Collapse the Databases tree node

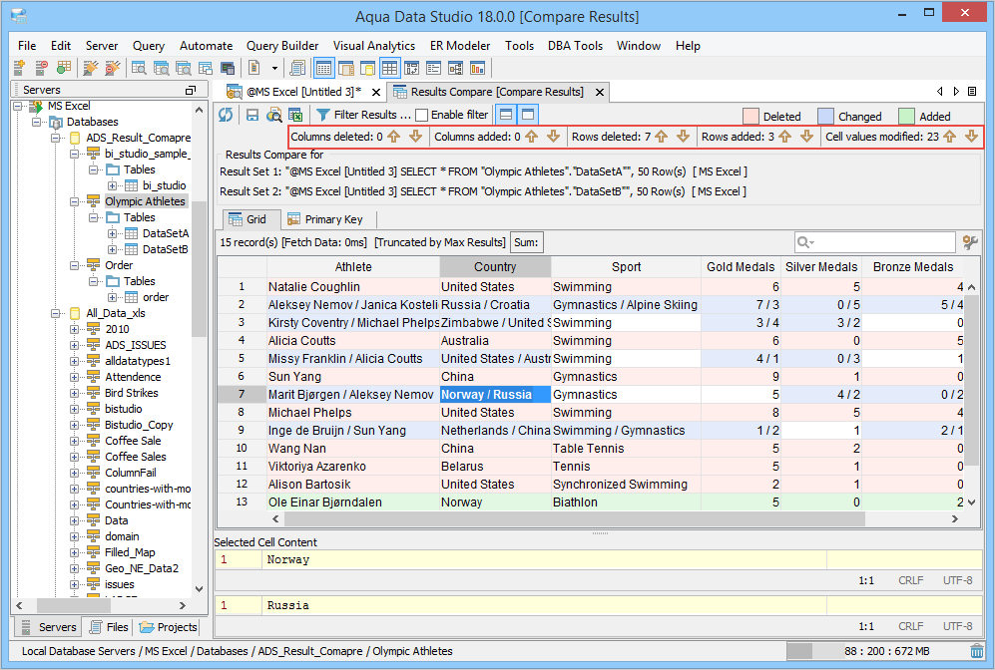pos(37,122)
